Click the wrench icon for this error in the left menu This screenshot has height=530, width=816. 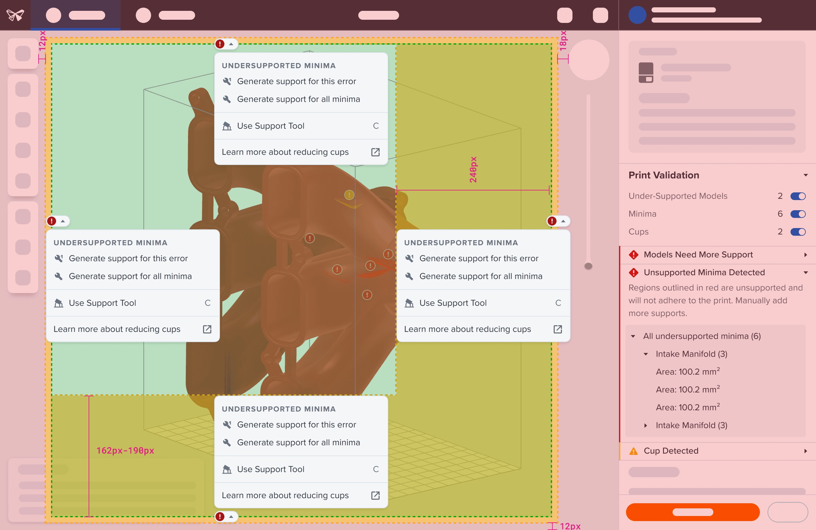point(59,258)
